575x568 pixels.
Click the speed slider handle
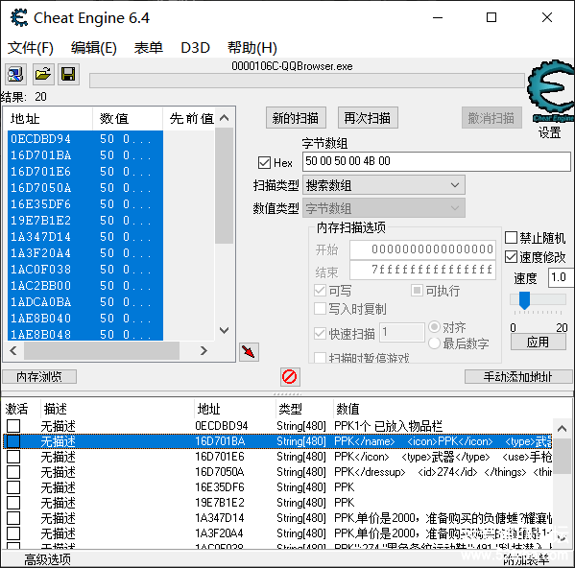(x=524, y=300)
